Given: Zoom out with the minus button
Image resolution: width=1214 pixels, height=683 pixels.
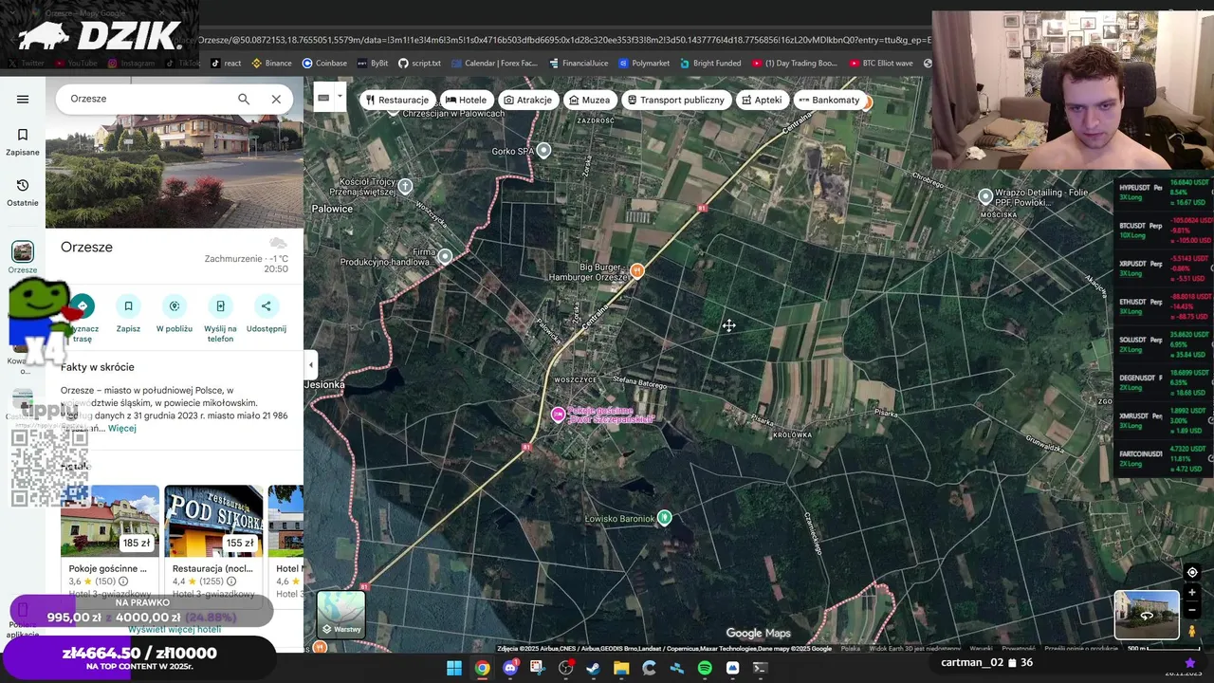Looking at the screenshot, I should [x=1192, y=610].
